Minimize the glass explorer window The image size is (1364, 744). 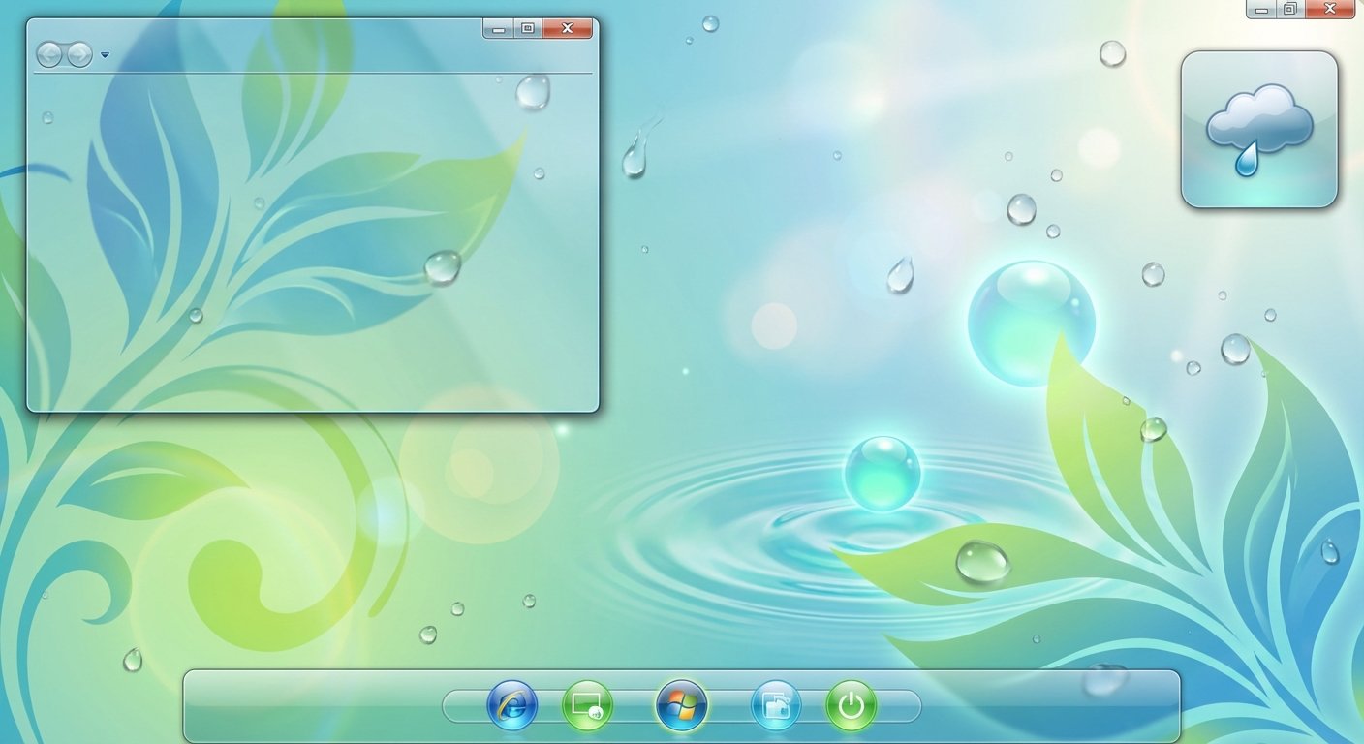498,29
